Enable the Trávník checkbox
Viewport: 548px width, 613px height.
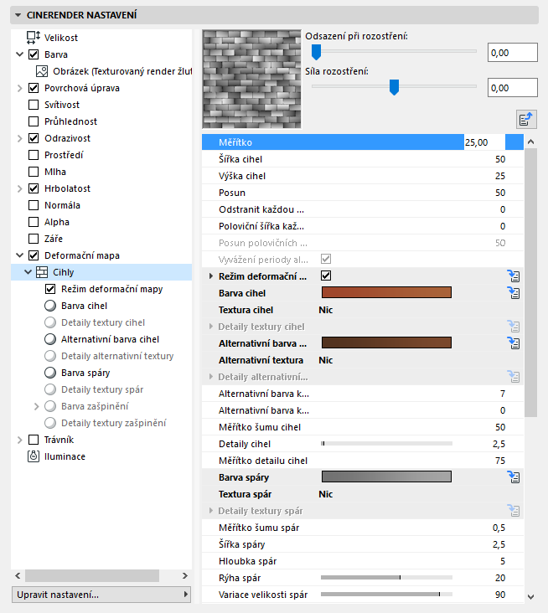(x=34, y=440)
